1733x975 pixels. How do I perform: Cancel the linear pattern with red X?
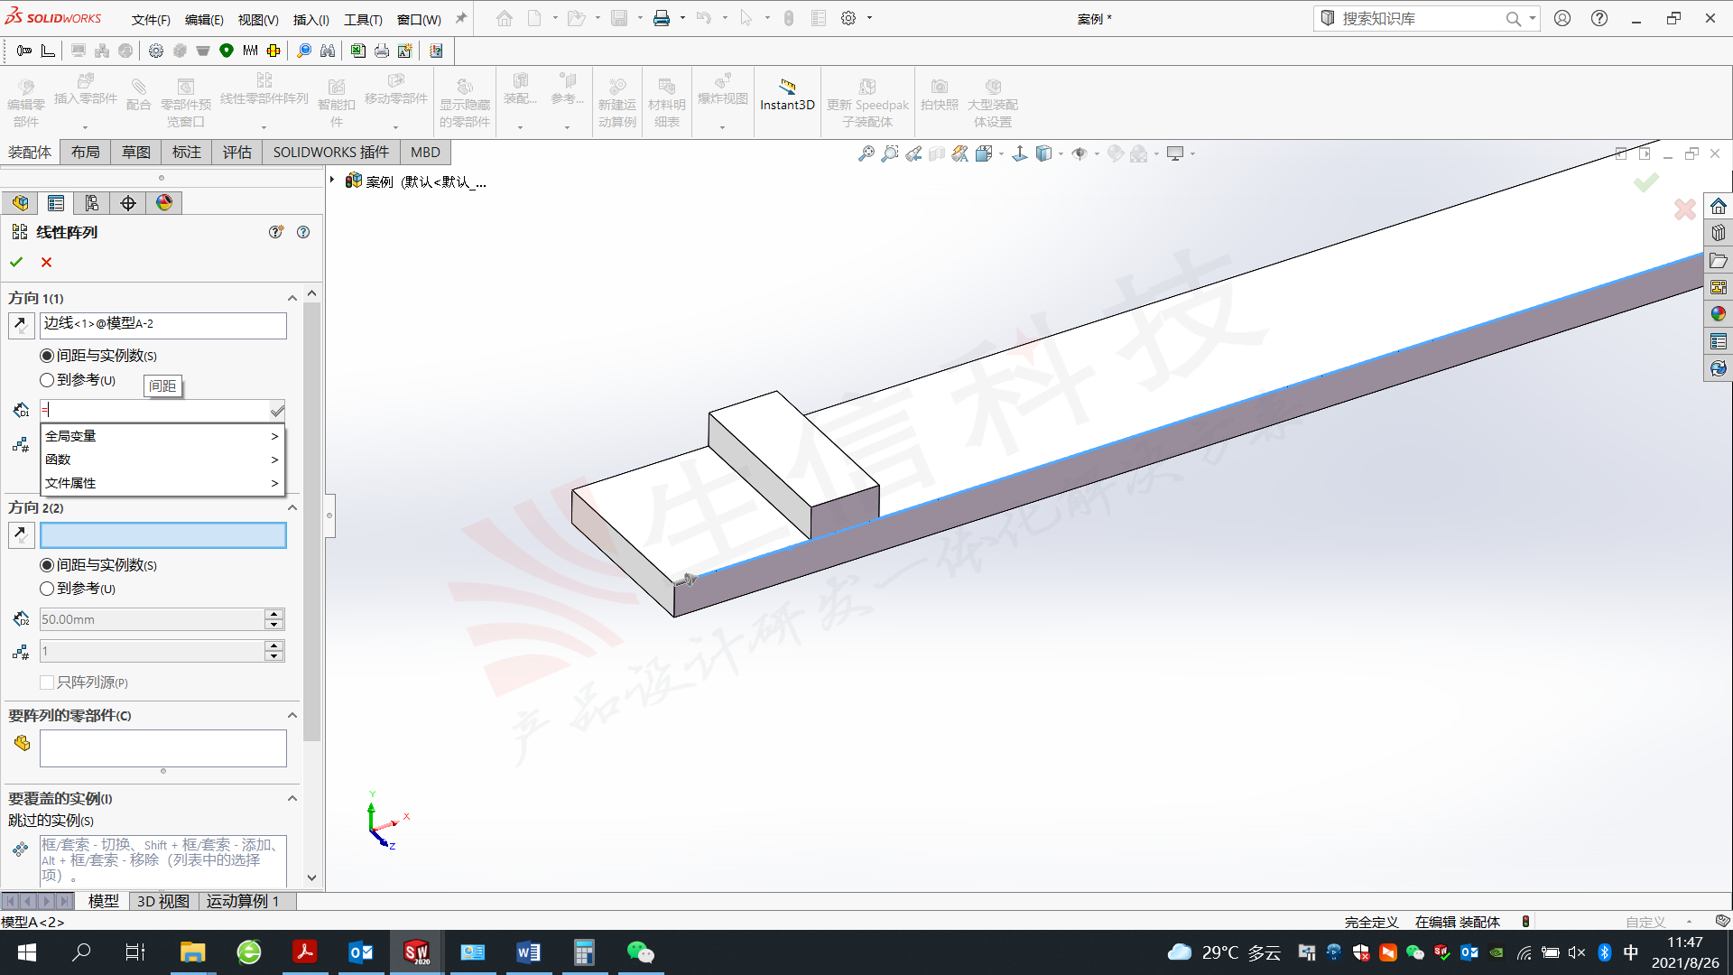pyautogui.click(x=47, y=263)
